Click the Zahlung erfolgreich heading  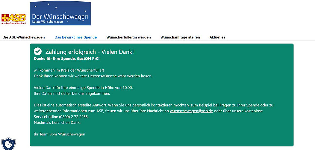[x=89, y=52]
